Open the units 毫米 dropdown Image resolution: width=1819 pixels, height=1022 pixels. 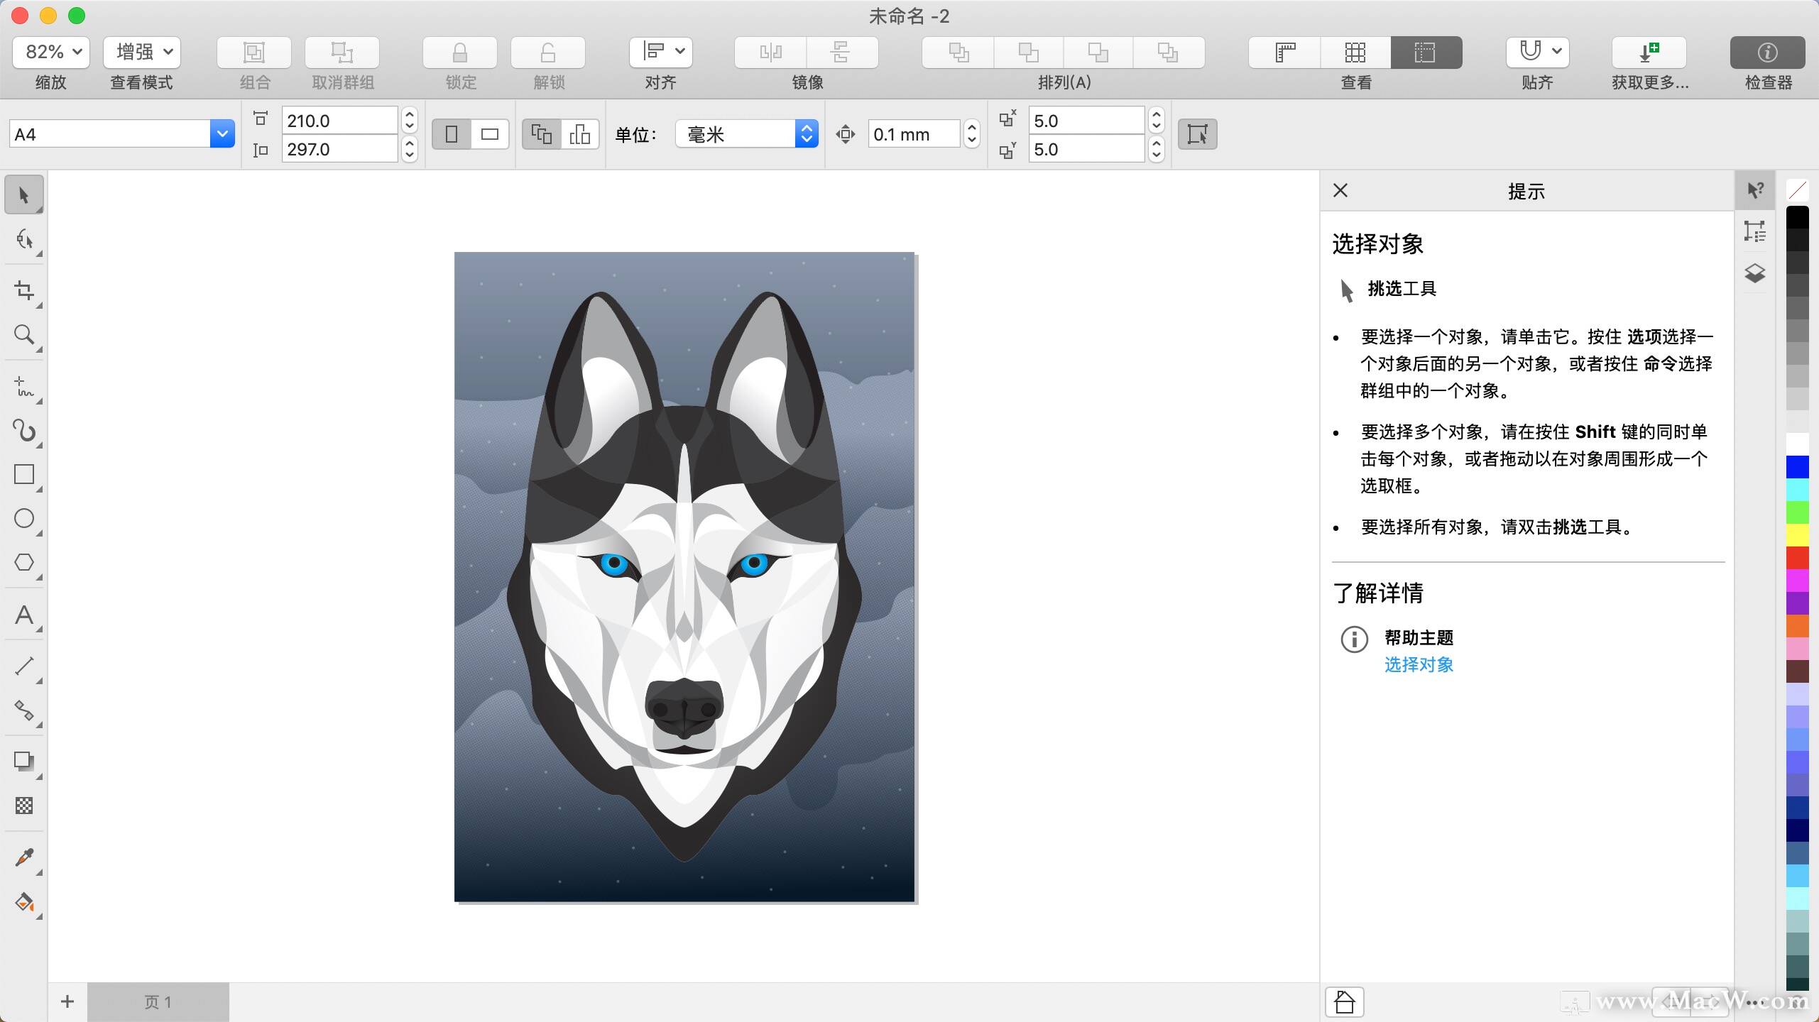click(747, 134)
